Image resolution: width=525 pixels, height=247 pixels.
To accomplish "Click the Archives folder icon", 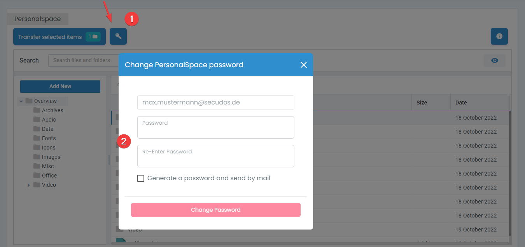I will click(37, 110).
